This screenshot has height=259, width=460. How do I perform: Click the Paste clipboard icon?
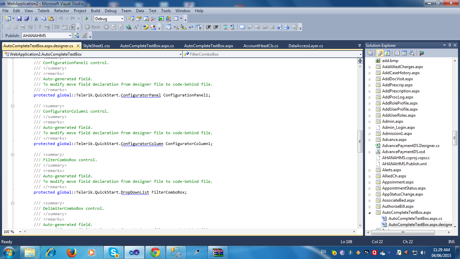click(x=51, y=19)
